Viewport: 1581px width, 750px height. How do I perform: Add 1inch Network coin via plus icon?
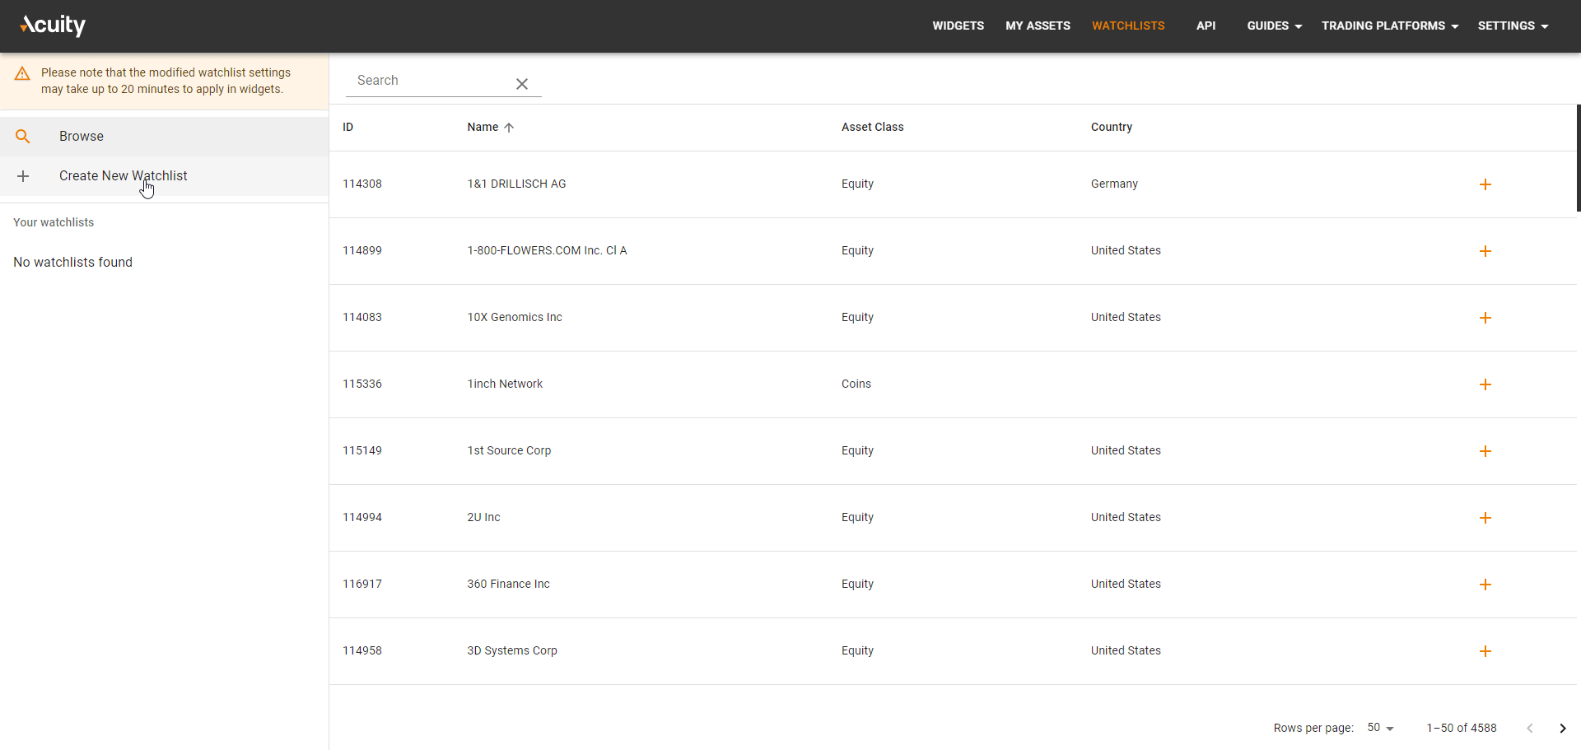tap(1485, 384)
